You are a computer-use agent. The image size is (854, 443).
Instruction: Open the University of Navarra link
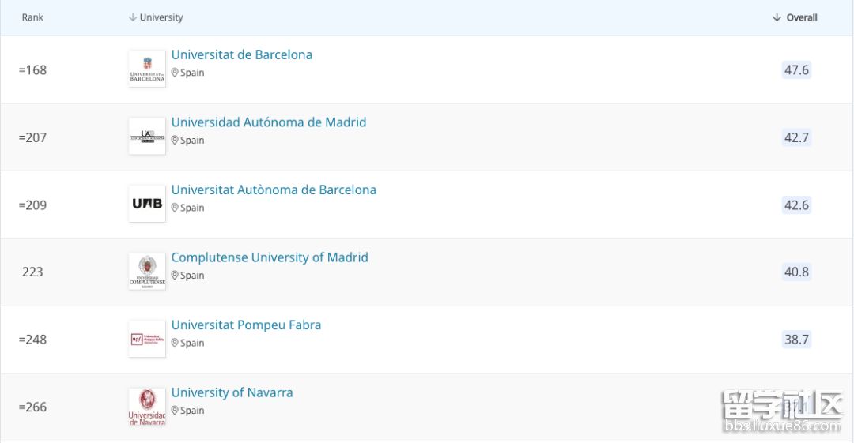point(232,392)
